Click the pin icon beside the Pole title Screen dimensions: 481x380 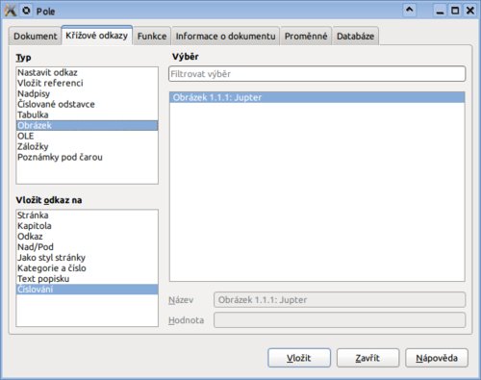click(26, 11)
